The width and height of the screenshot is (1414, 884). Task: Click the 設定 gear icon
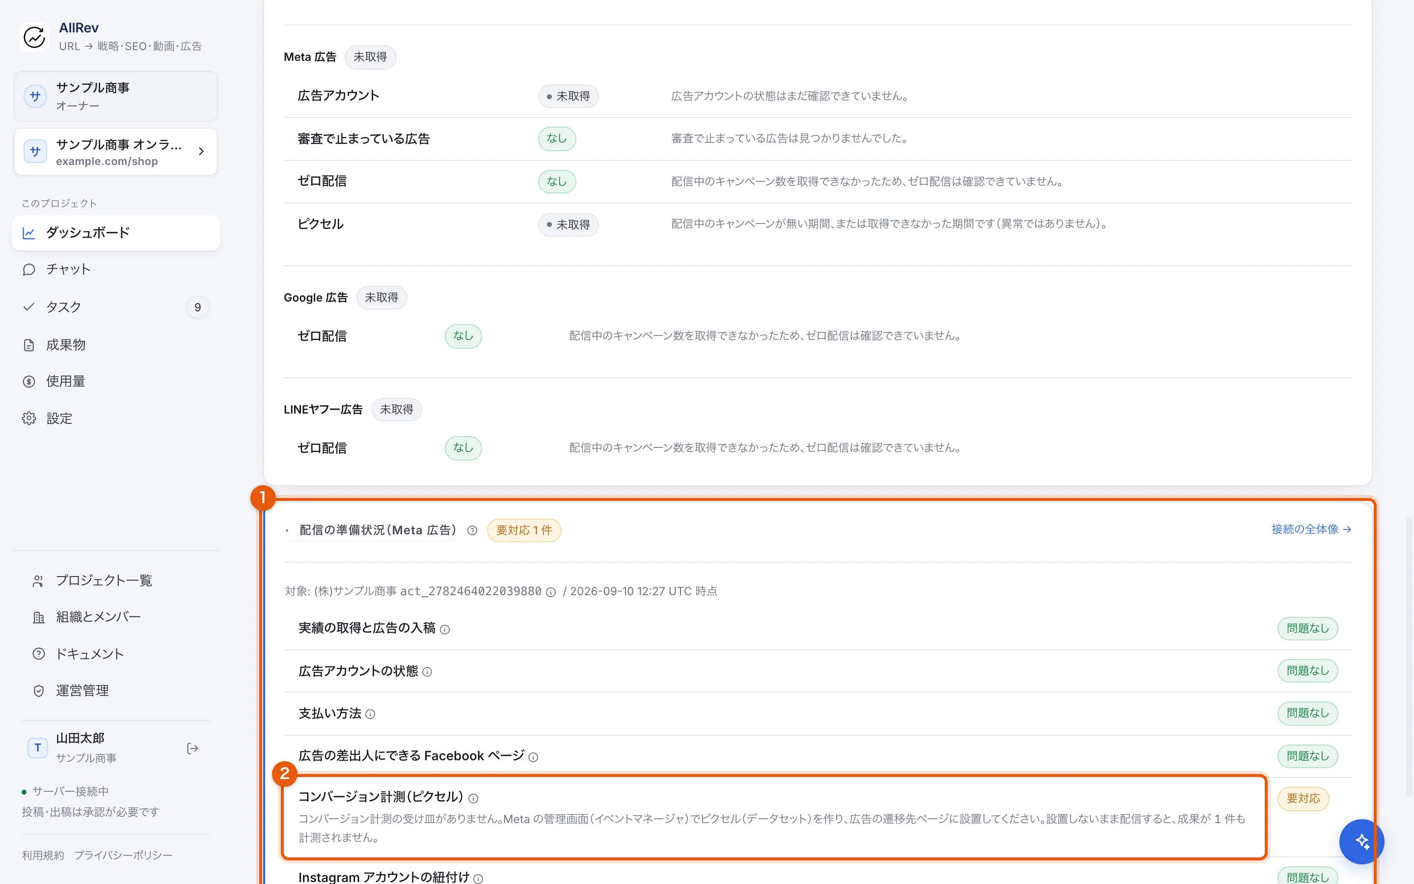(x=28, y=418)
